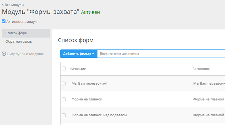Open the Добавить фильтр filter menu
225x125 pixels.
tap(79, 54)
